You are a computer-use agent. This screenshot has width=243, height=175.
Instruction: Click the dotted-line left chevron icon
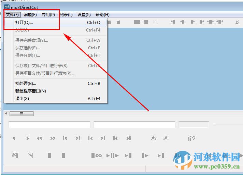tap(65, 138)
